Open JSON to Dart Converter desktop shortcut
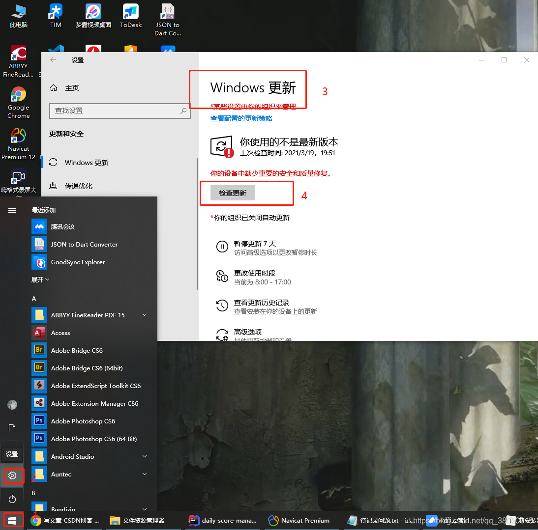538x530 pixels. coord(167,20)
